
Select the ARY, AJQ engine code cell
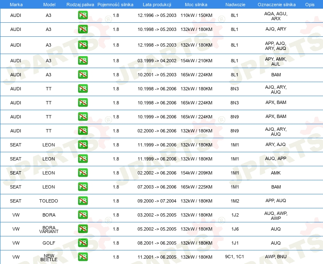coord(275,144)
